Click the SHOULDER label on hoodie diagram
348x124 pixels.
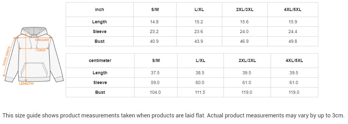pyautogui.click(x=42, y=40)
